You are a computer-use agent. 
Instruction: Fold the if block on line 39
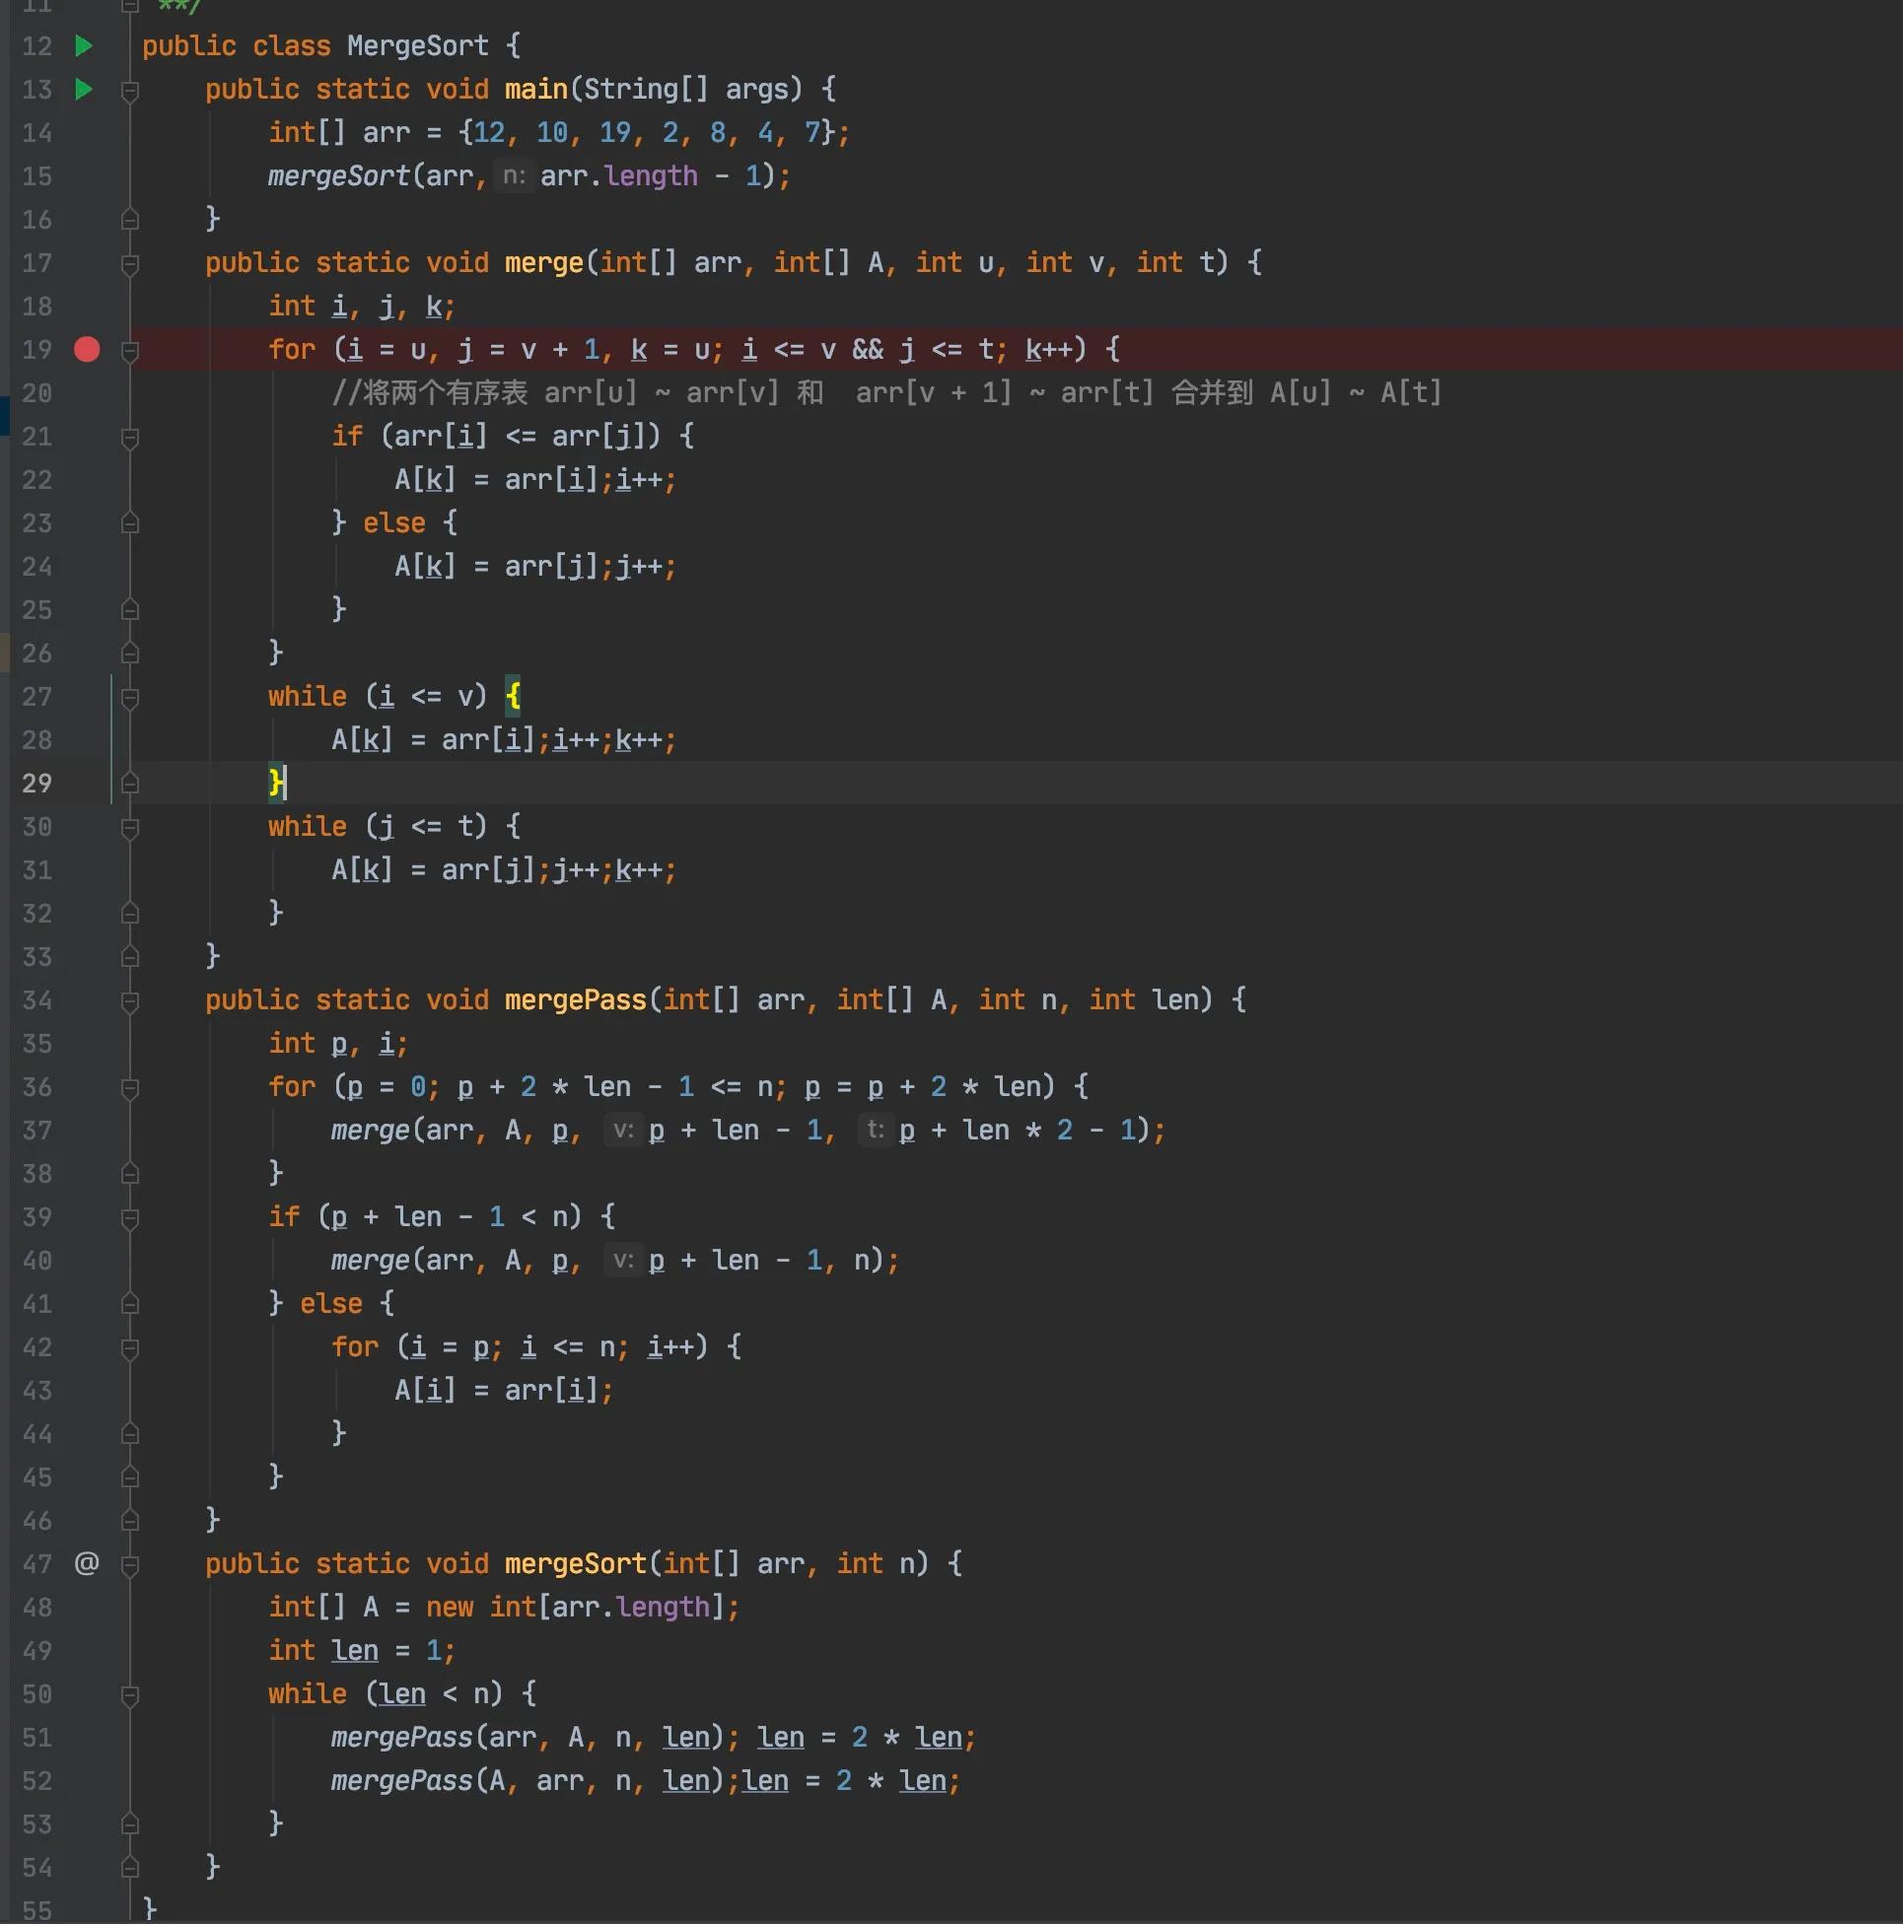(129, 1219)
